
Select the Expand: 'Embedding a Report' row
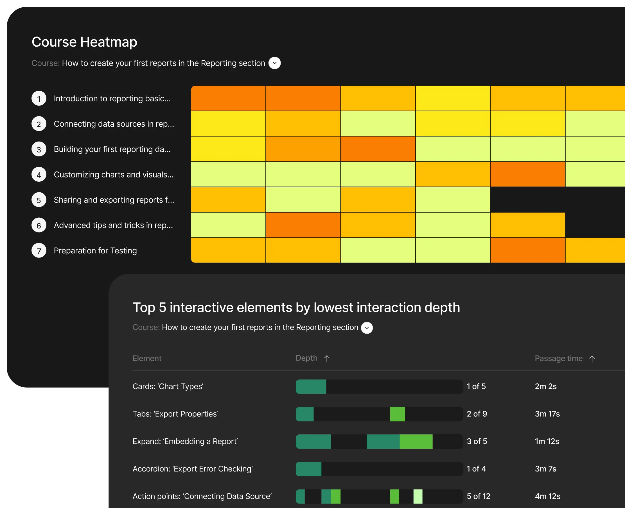coord(185,441)
